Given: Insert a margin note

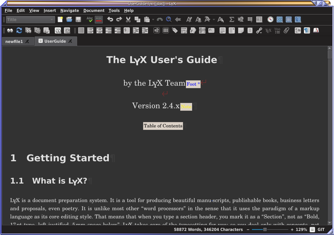Looking at the screenshot, I should pos(232,30).
